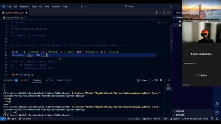Screen dimensions: 221x124
Task: Click the [1, 2, 100] terminal output
Action: (x=10, y=113)
